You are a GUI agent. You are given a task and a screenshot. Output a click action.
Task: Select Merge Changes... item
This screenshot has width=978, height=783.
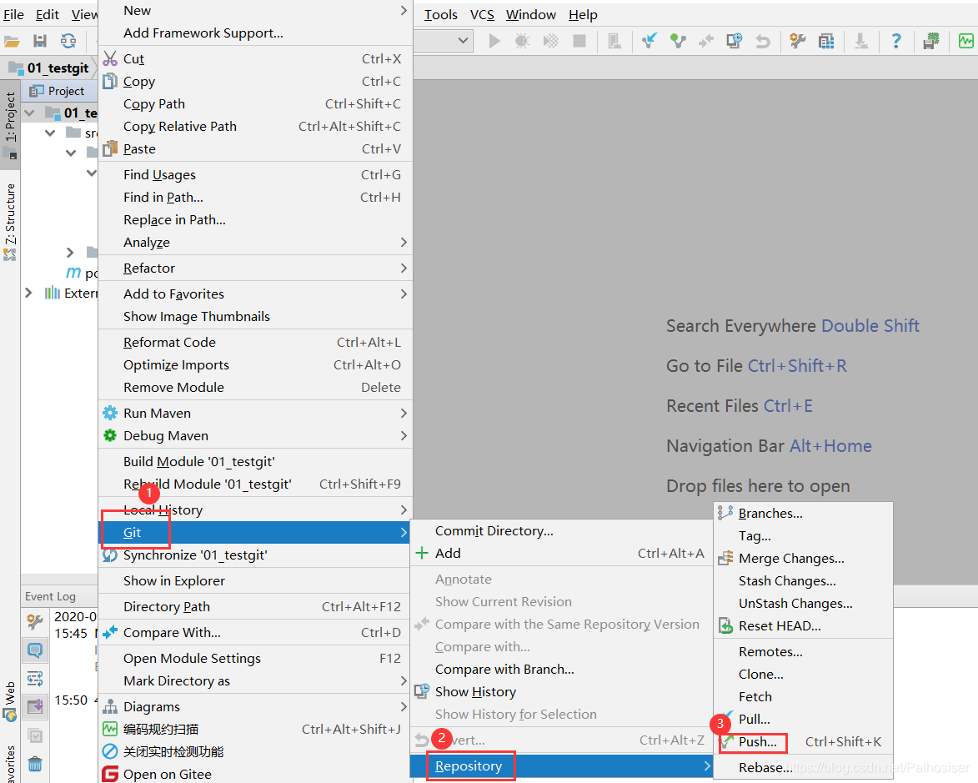pyautogui.click(x=804, y=559)
